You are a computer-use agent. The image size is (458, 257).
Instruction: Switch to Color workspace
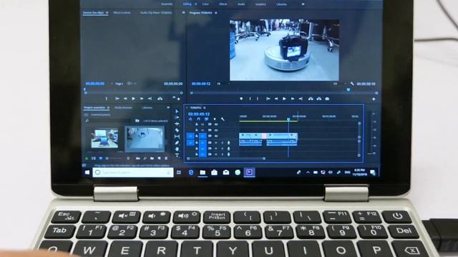pos(205,4)
